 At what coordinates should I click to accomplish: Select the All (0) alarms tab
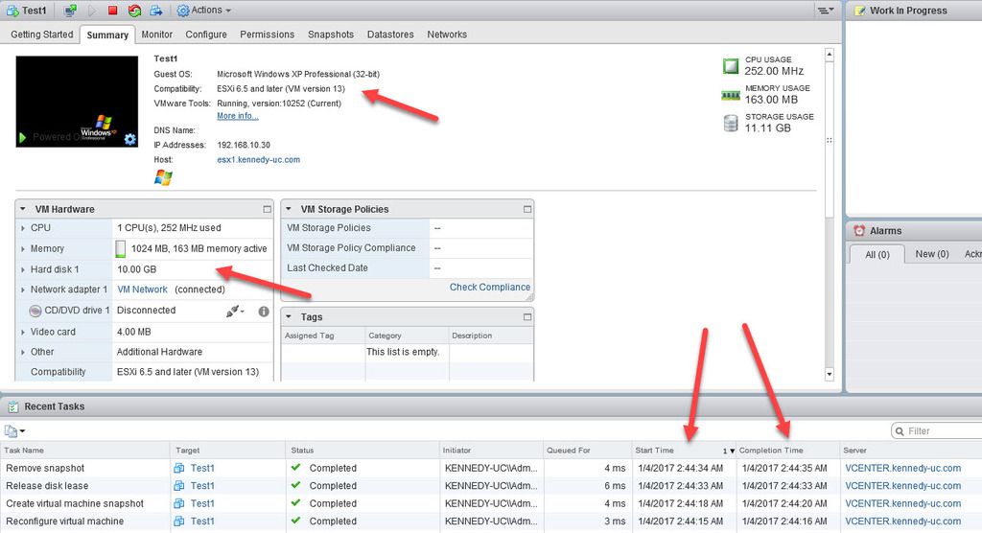(x=877, y=254)
